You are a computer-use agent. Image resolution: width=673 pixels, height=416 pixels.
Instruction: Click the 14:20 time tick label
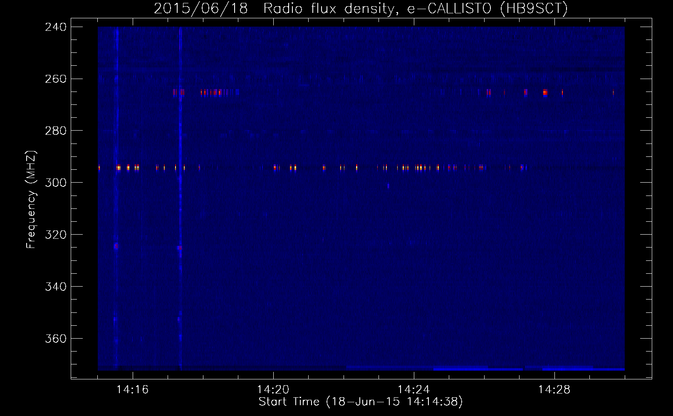click(273, 390)
